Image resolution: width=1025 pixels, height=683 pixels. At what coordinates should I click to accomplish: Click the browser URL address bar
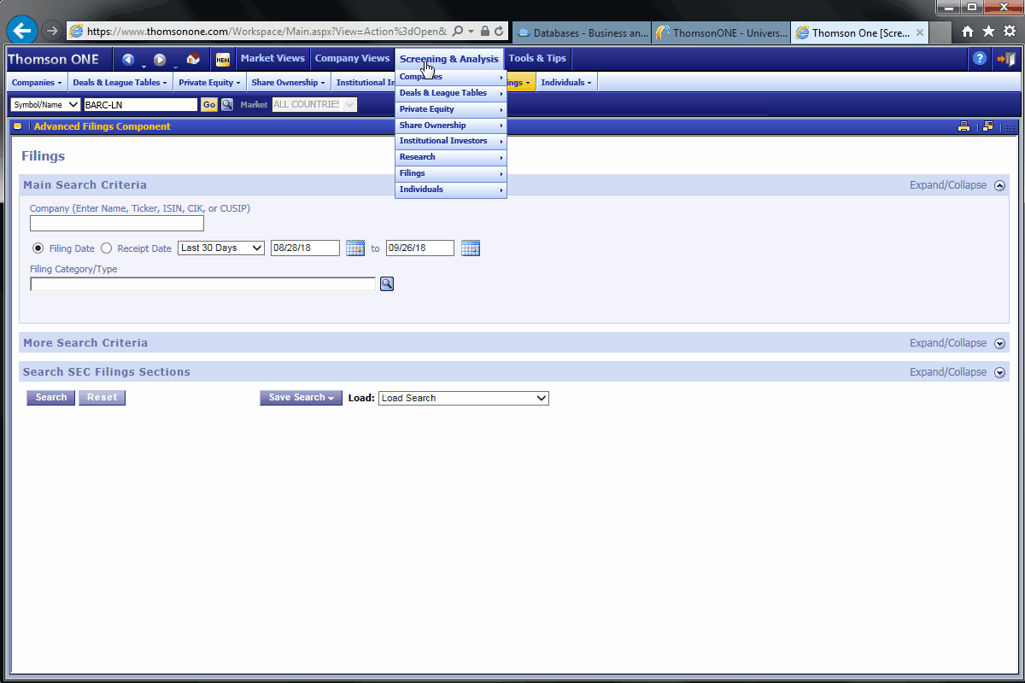(266, 31)
